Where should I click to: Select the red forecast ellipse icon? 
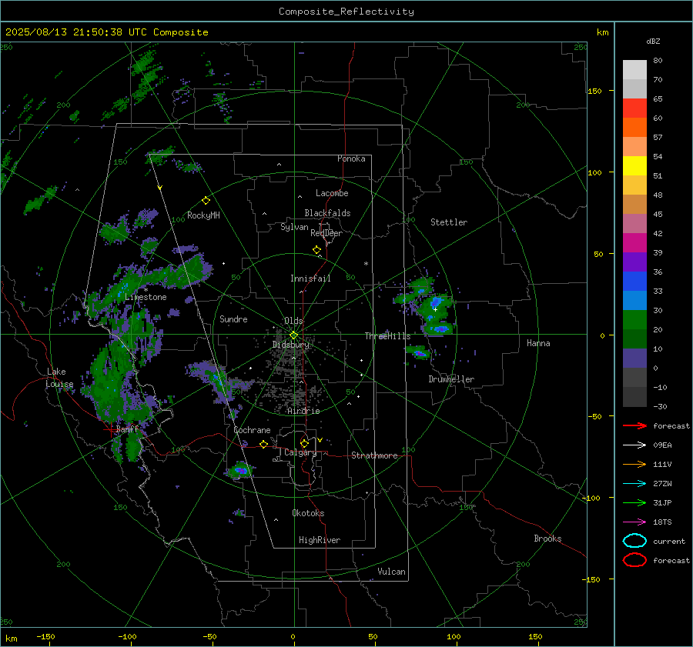pyautogui.click(x=634, y=560)
